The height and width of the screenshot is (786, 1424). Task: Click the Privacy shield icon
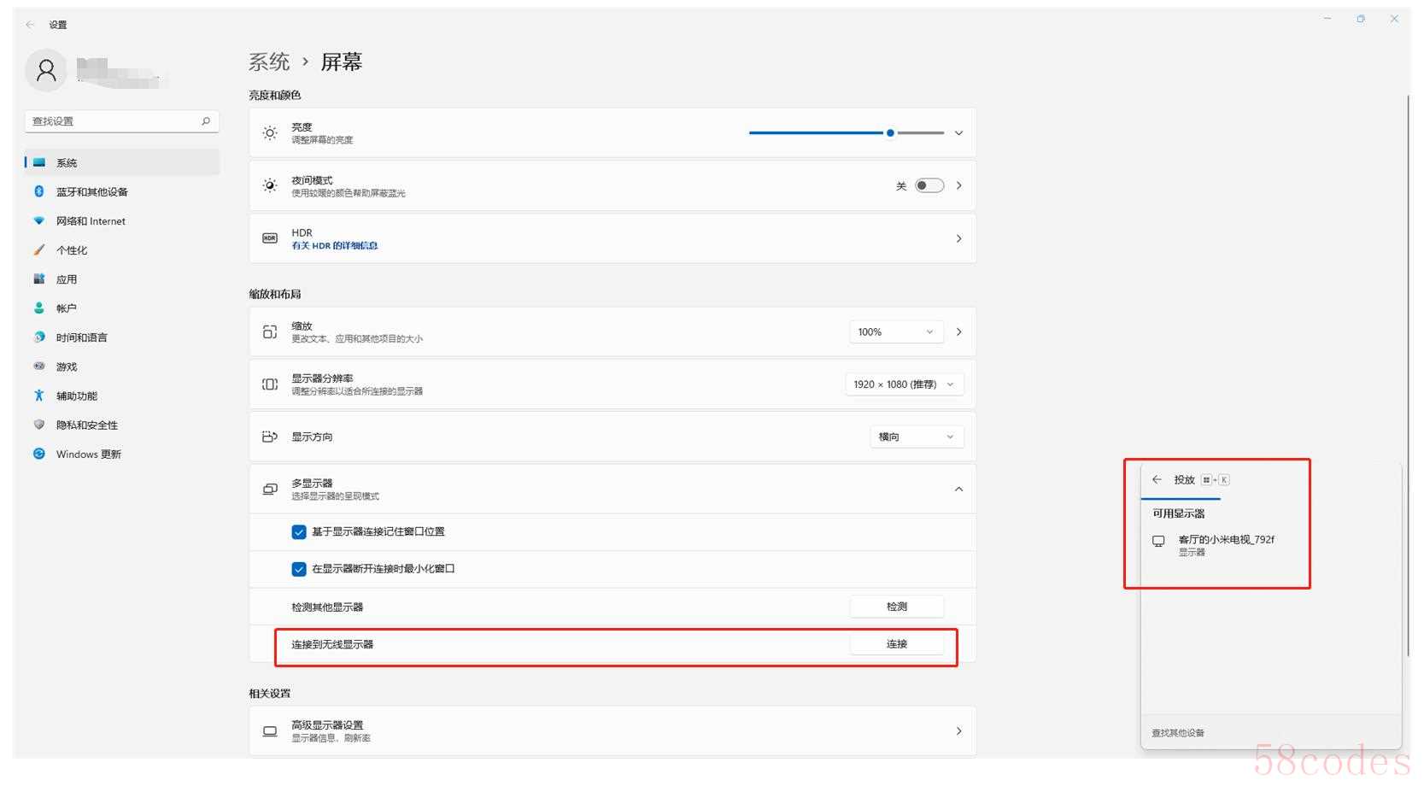(x=39, y=425)
